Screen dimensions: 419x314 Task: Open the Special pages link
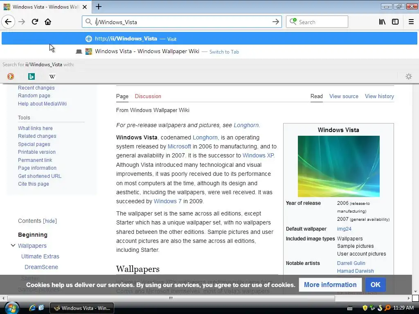34,144
